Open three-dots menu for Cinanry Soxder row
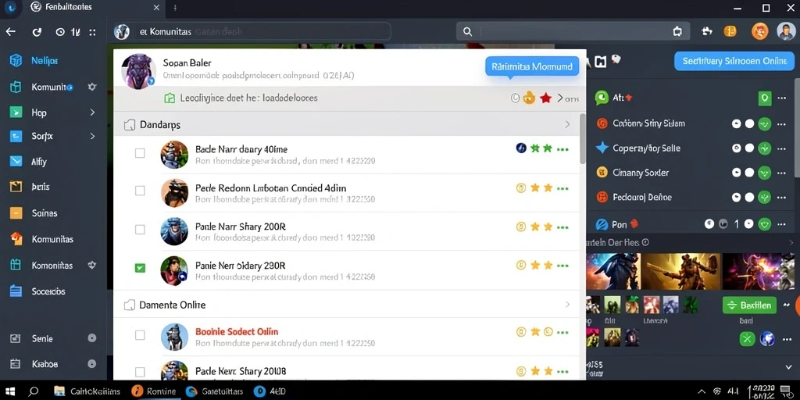Viewport: 800px width, 400px height. (x=781, y=173)
